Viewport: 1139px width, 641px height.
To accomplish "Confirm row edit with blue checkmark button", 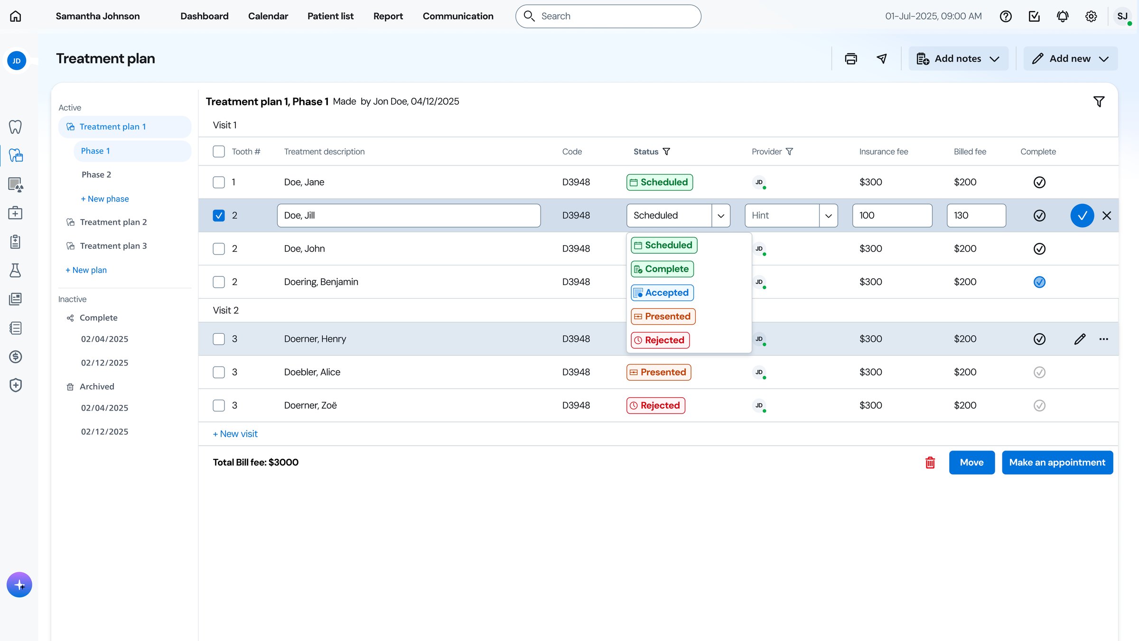I will click(x=1082, y=215).
